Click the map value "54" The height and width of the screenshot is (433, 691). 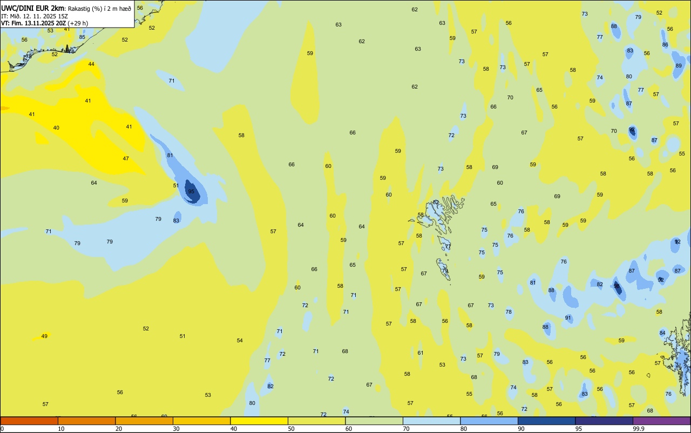tap(240, 341)
